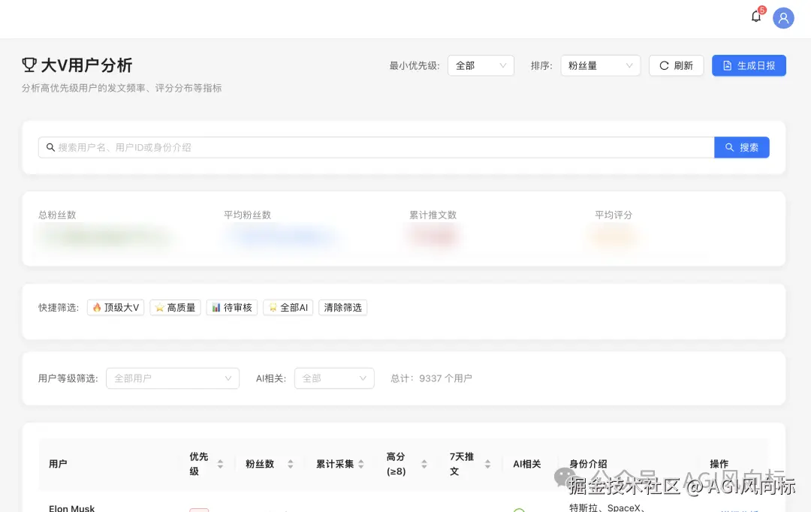This screenshot has width=811, height=512.
Task: Sort table by 7天推文 column arrows
Action: tap(488, 464)
